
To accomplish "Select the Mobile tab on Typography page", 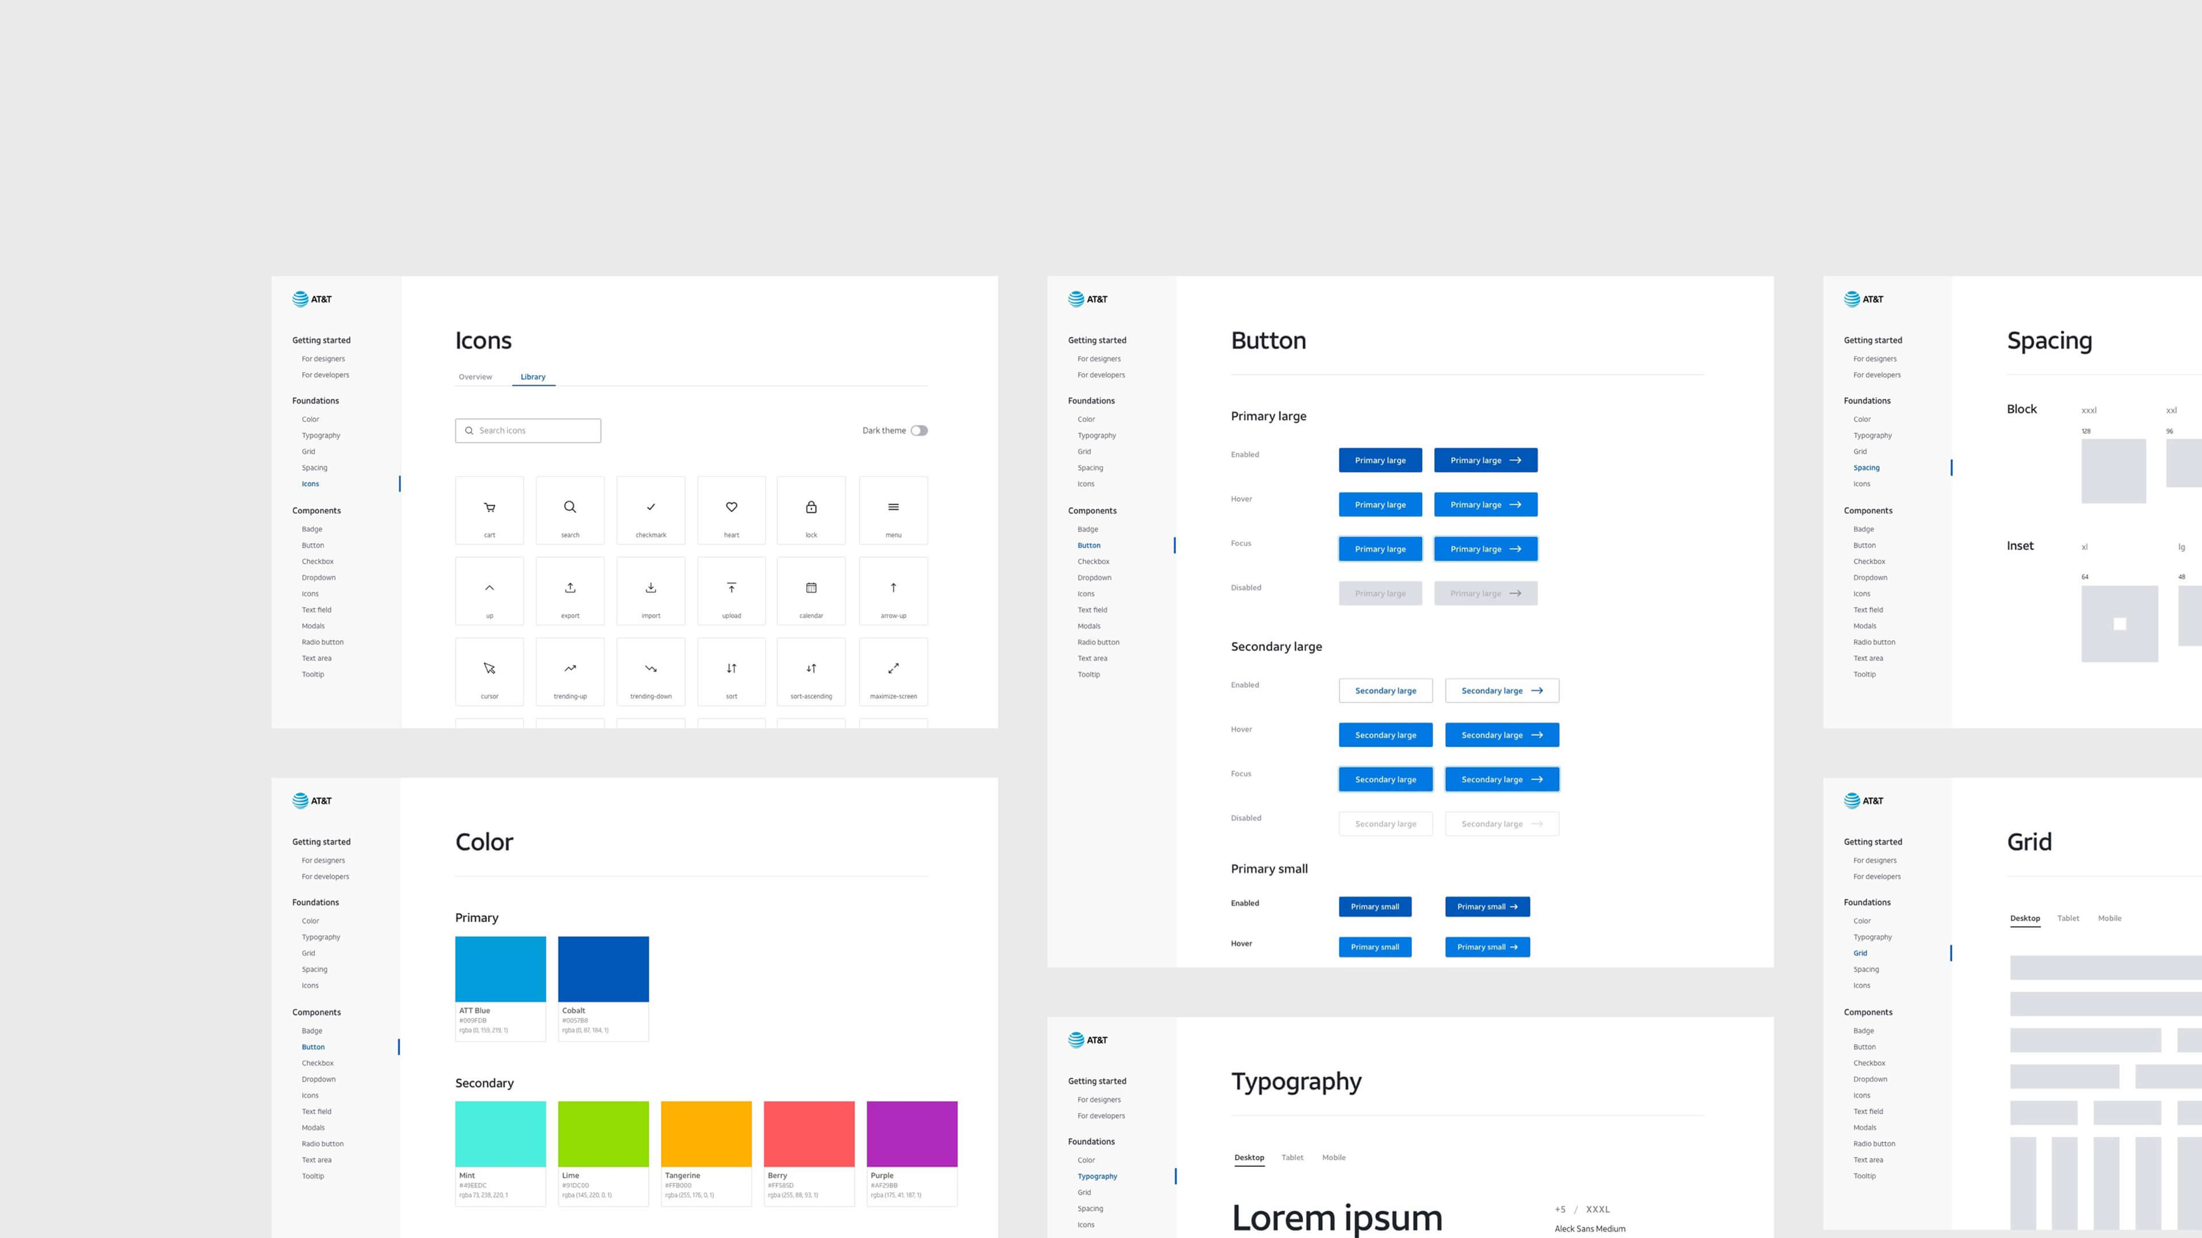I will point(1333,1158).
